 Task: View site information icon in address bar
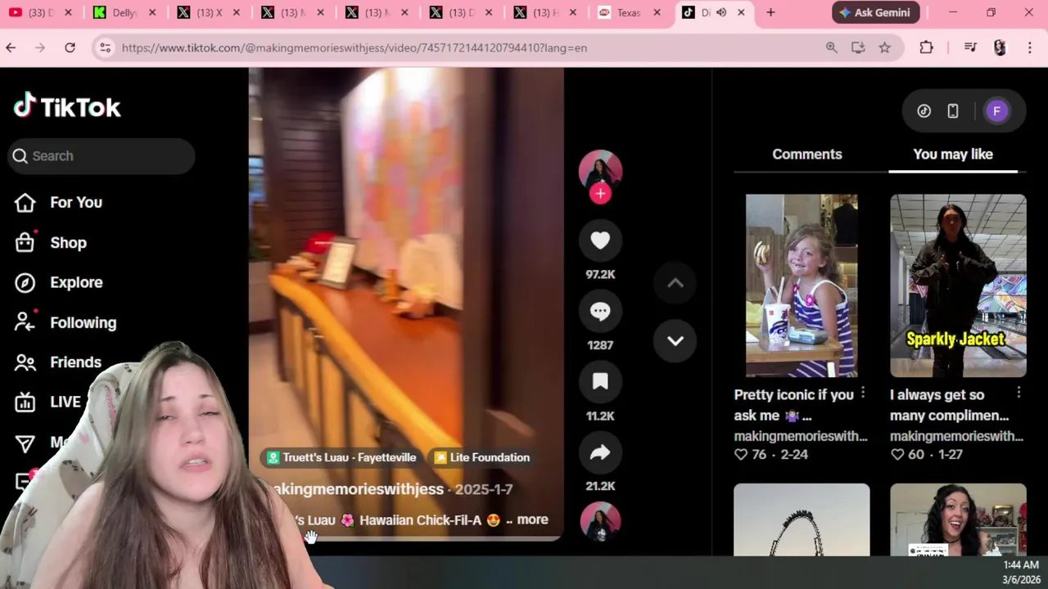point(105,47)
